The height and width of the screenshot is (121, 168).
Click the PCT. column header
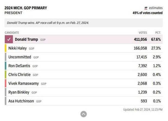(x=158, y=33)
